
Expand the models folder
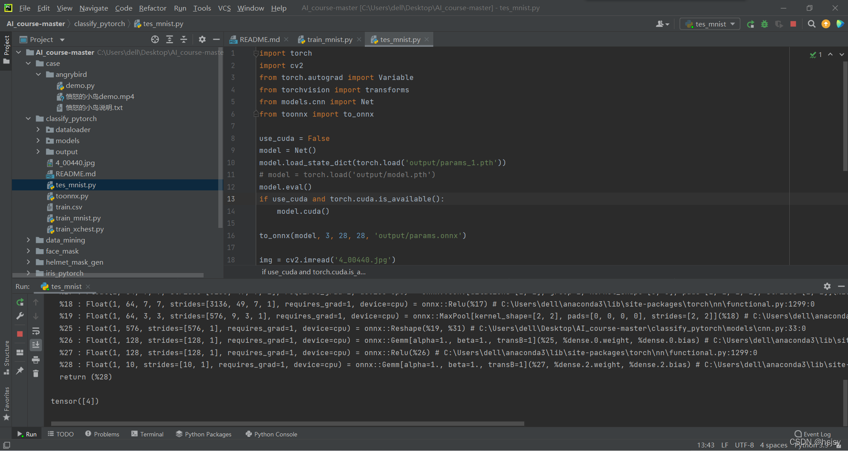pyautogui.click(x=38, y=140)
